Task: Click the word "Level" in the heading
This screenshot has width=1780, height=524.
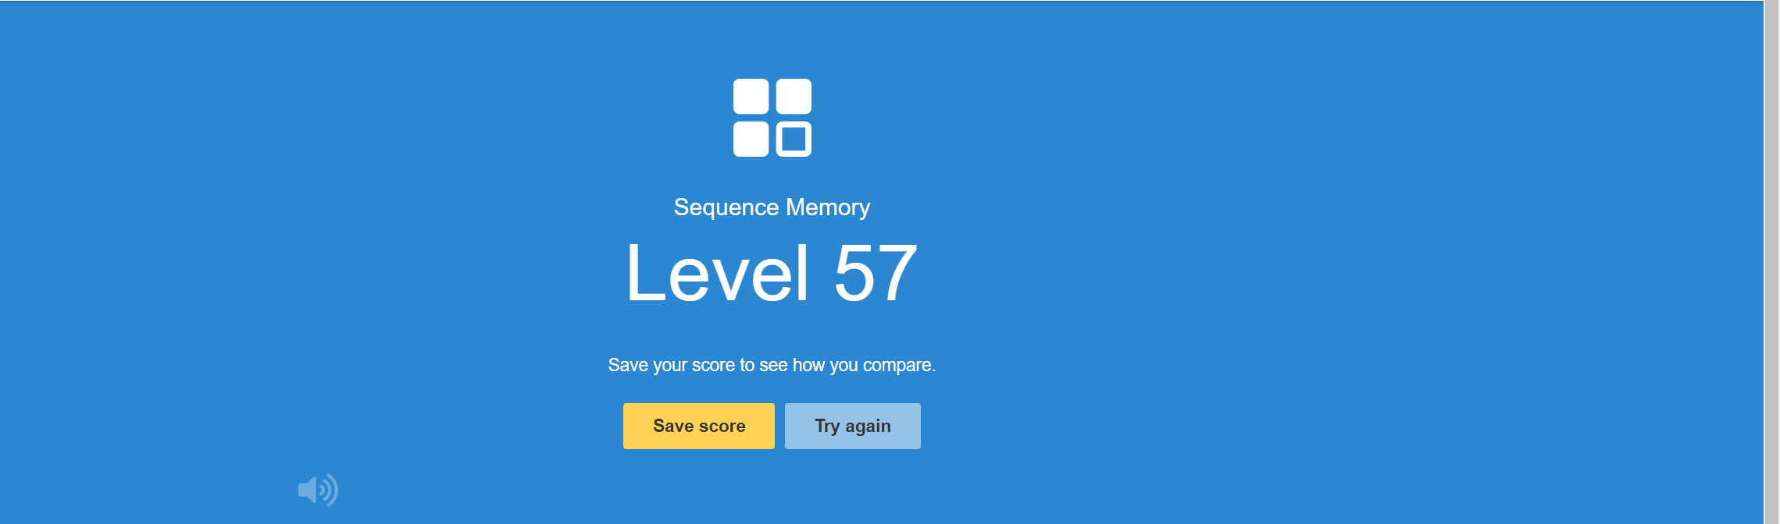Action: [x=717, y=273]
